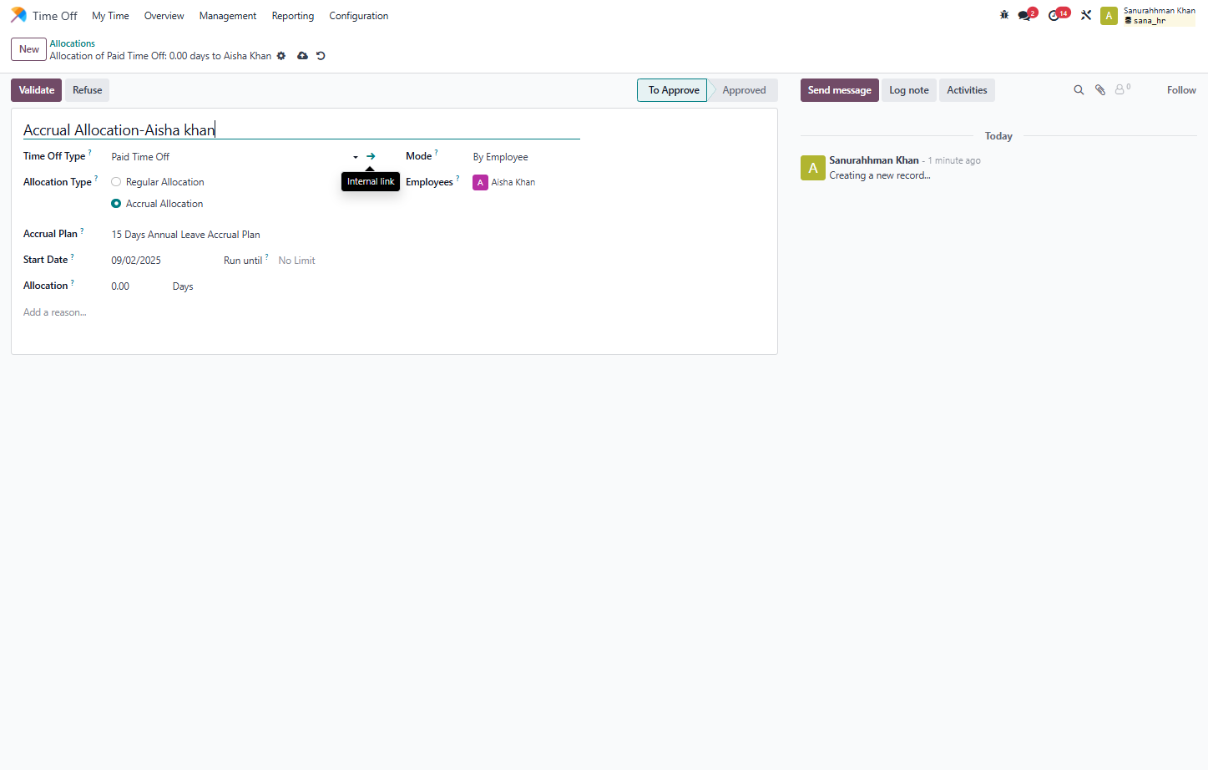The width and height of the screenshot is (1208, 770).
Task: Click the Time Off app name
Action: click(x=55, y=16)
